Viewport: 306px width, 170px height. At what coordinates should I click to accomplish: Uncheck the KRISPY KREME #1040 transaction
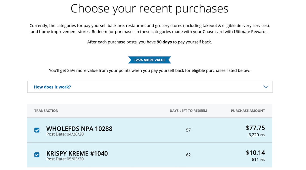pyautogui.click(x=37, y=155)
